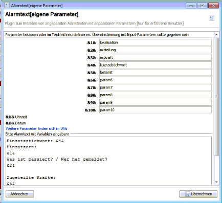Edit the &10& field containing param10
This screenshot has width=222, height=203.
[x=156, y=110]
